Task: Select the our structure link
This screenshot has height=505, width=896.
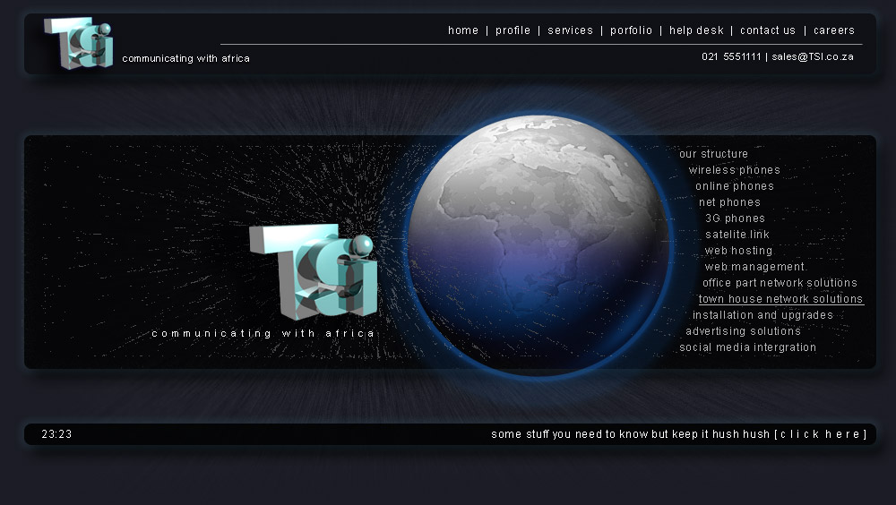Action: [x=713, y=154]
